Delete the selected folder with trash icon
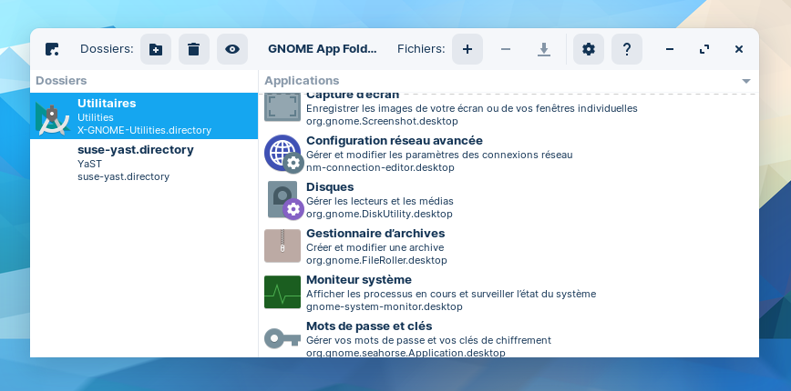 pyautogui.click(x=193, y=49)
